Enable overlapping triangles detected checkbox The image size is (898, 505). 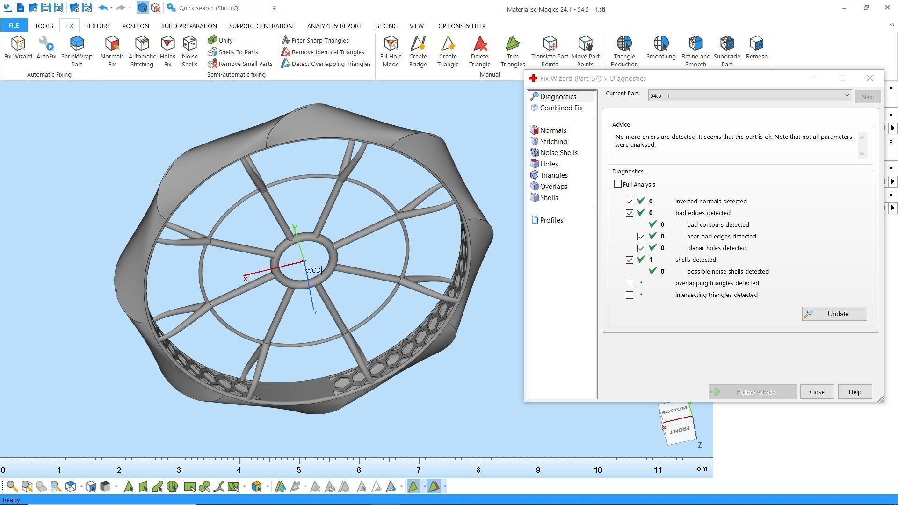pos(630,283)
